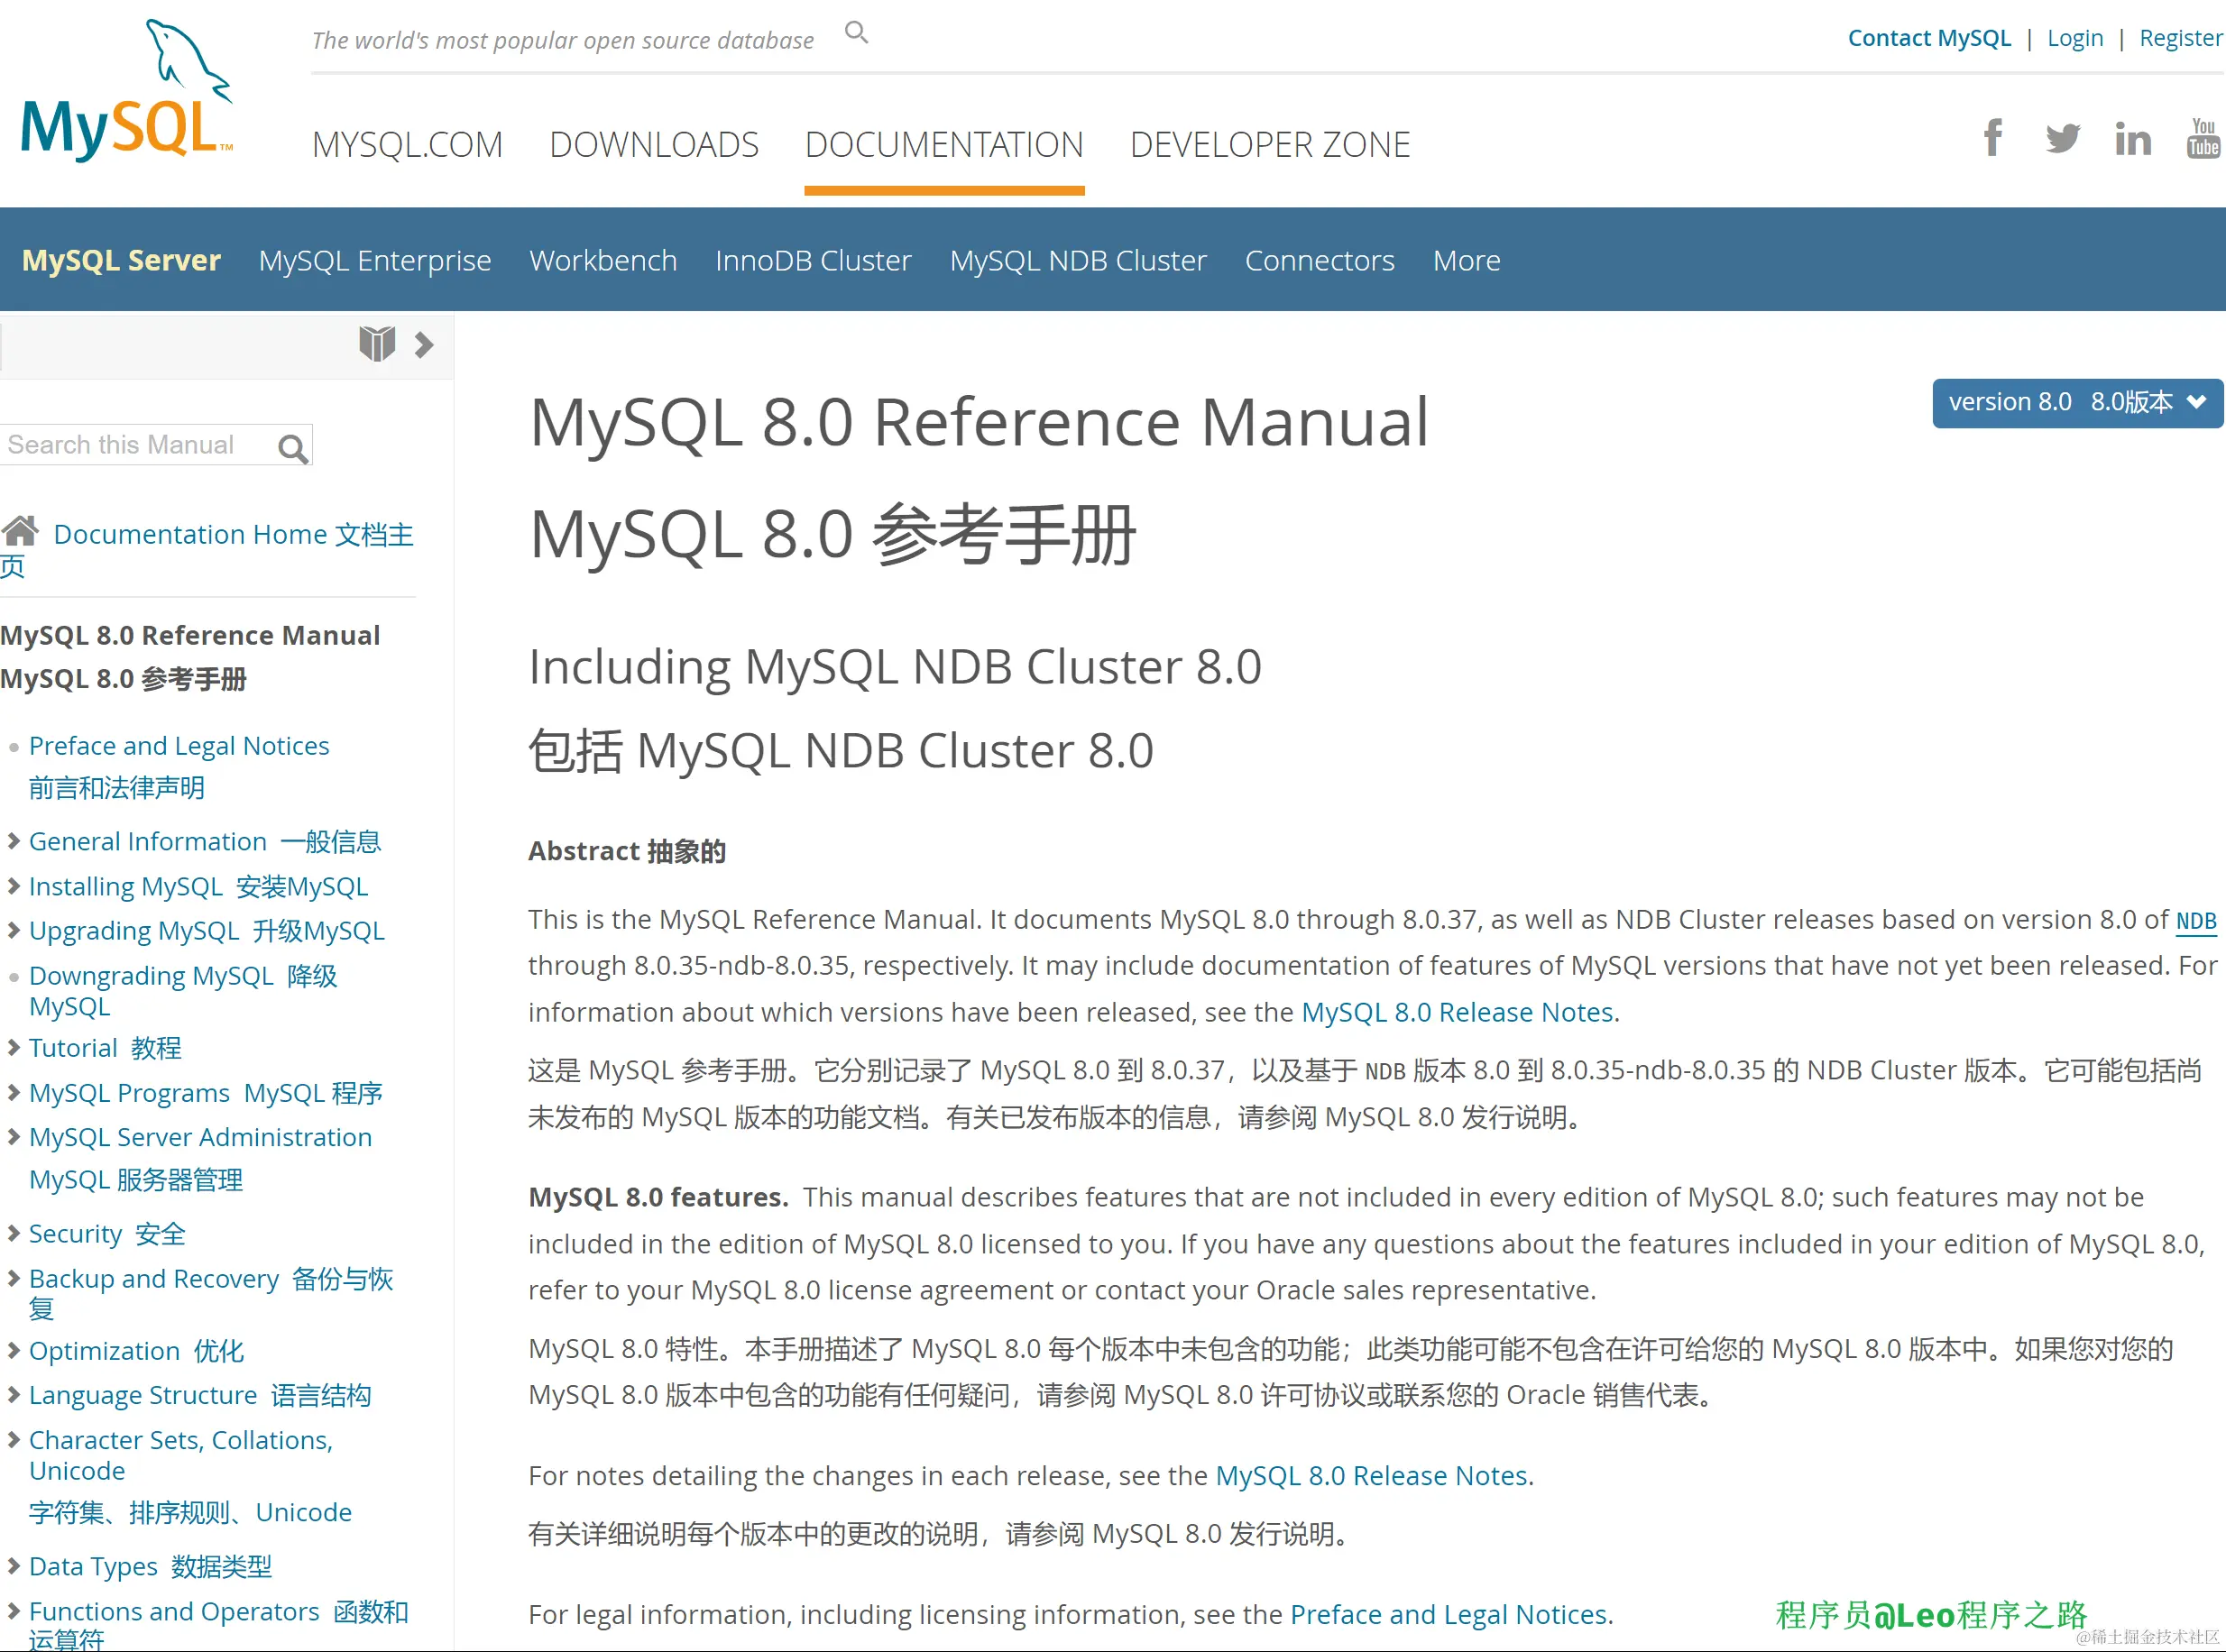Screen dimensions: 2226x1652
Task: Open the MySQL LinkedIn icon
Action: (x=2132, y=139)
